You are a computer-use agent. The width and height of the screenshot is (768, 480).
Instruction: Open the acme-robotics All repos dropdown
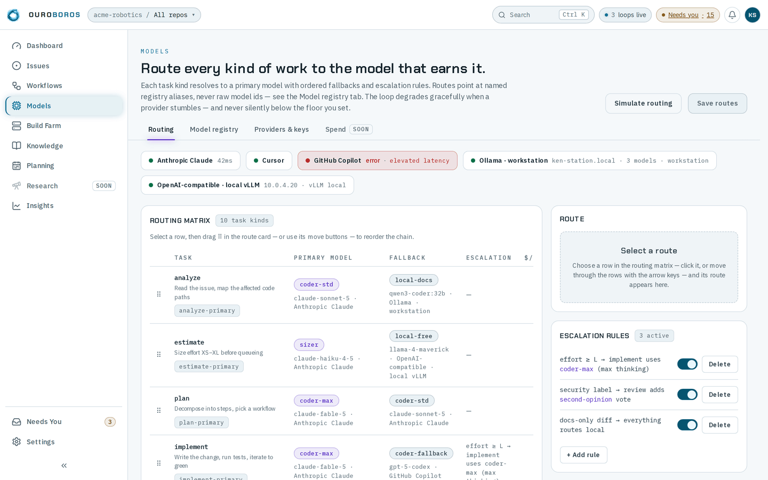(x=144, y=15)
